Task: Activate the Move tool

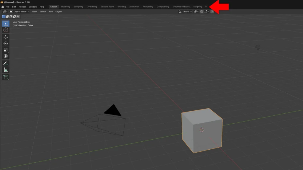Action: pyautogui.click(x=6, y=37)
